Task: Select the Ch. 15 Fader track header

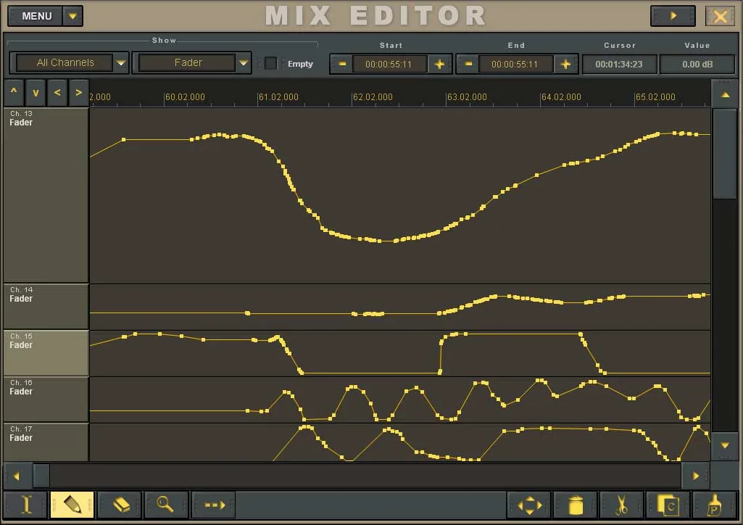Action: click(46, 353)
